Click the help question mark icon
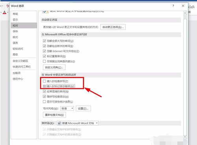 click(173, 6)
